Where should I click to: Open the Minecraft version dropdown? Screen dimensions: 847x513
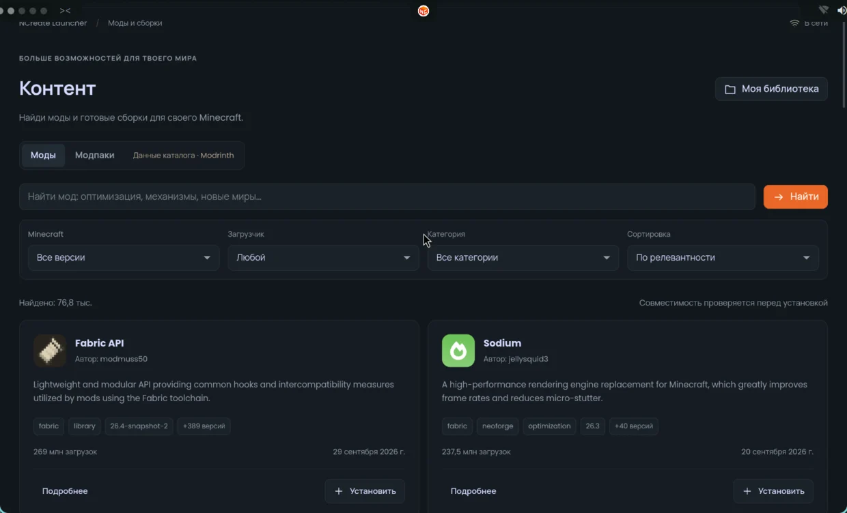(x=124, y=258)
